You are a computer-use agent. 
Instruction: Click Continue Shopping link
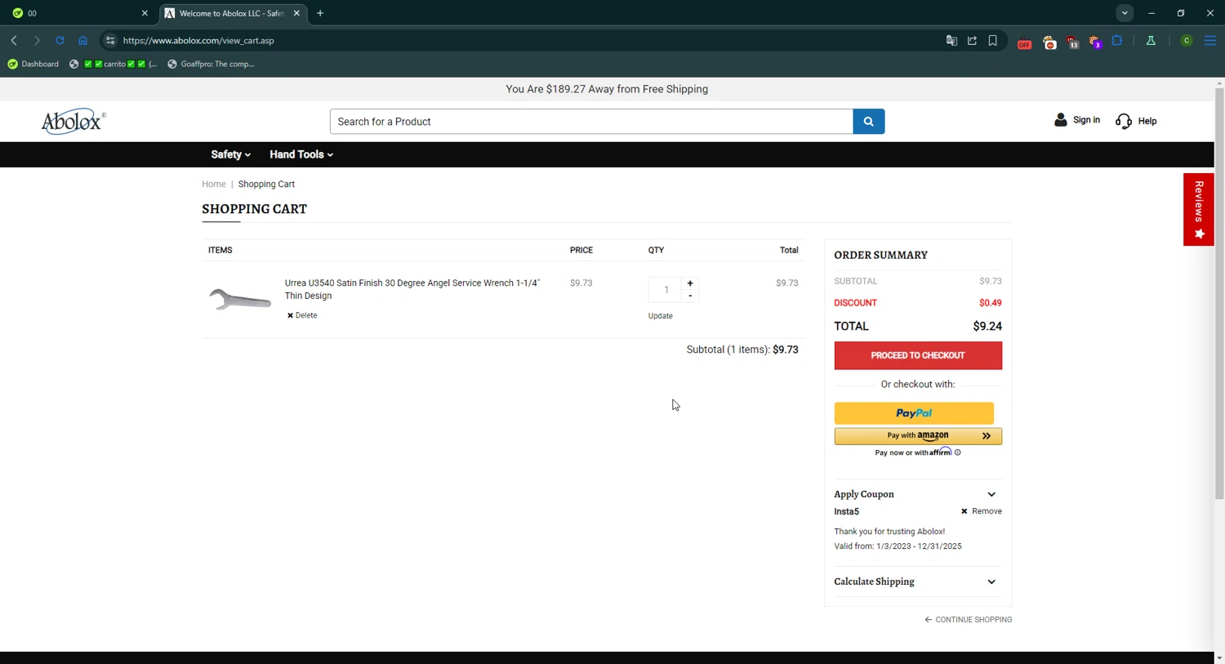[x=969, y=620]
